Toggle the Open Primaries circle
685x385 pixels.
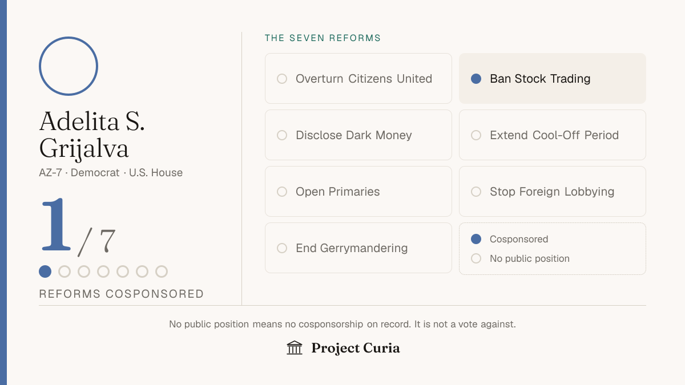[282, 192]
